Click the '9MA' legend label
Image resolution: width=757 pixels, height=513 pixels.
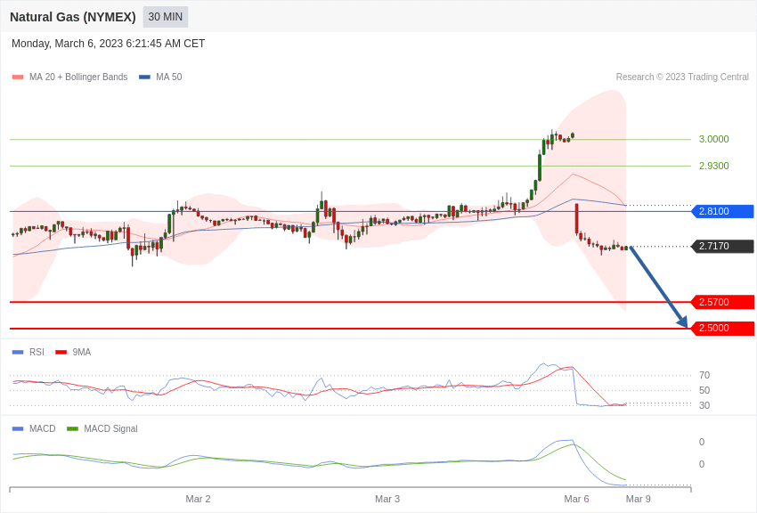[82, 353]
